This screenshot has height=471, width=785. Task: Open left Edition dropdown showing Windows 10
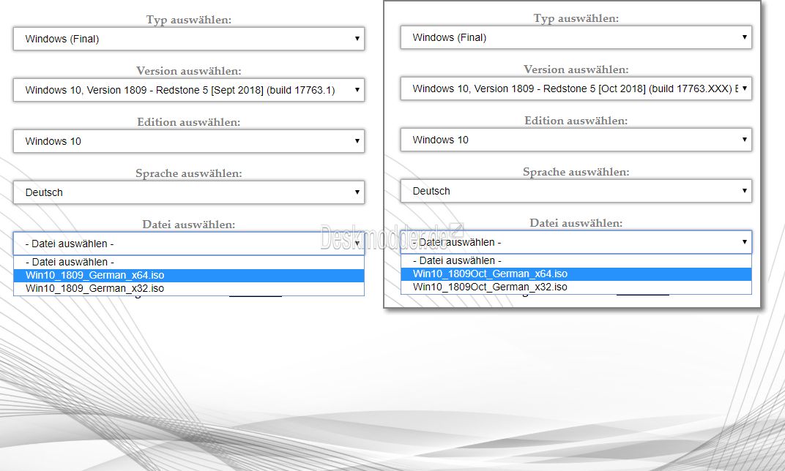189,141
